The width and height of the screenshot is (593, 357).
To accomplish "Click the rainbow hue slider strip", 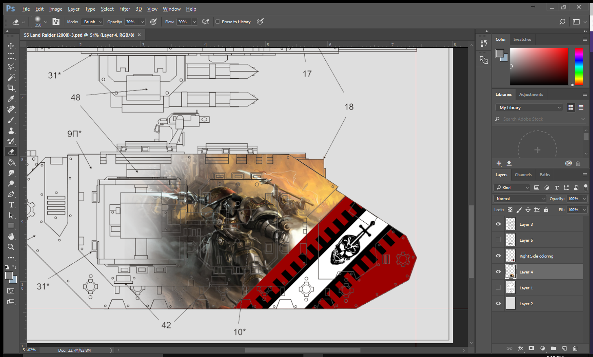I will 578,66.
